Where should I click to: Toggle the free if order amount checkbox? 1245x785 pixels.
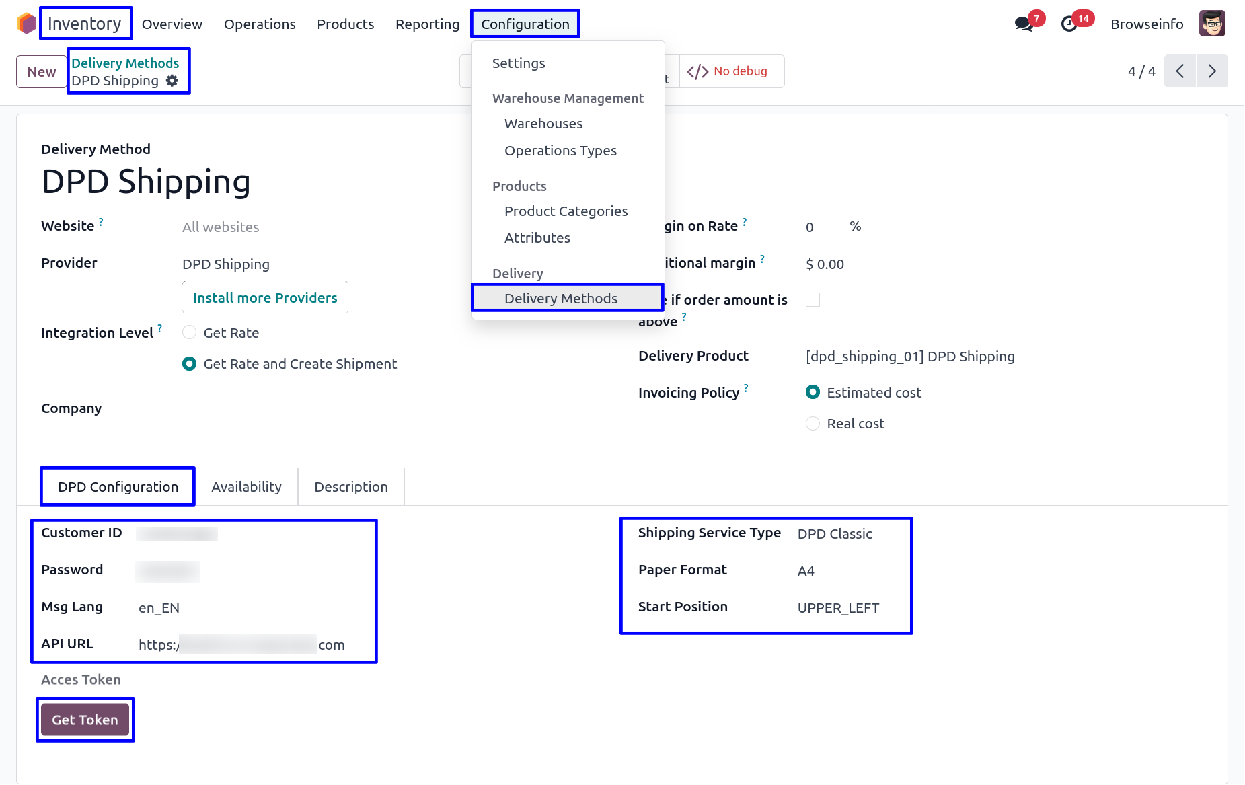(x=813, y=300)
